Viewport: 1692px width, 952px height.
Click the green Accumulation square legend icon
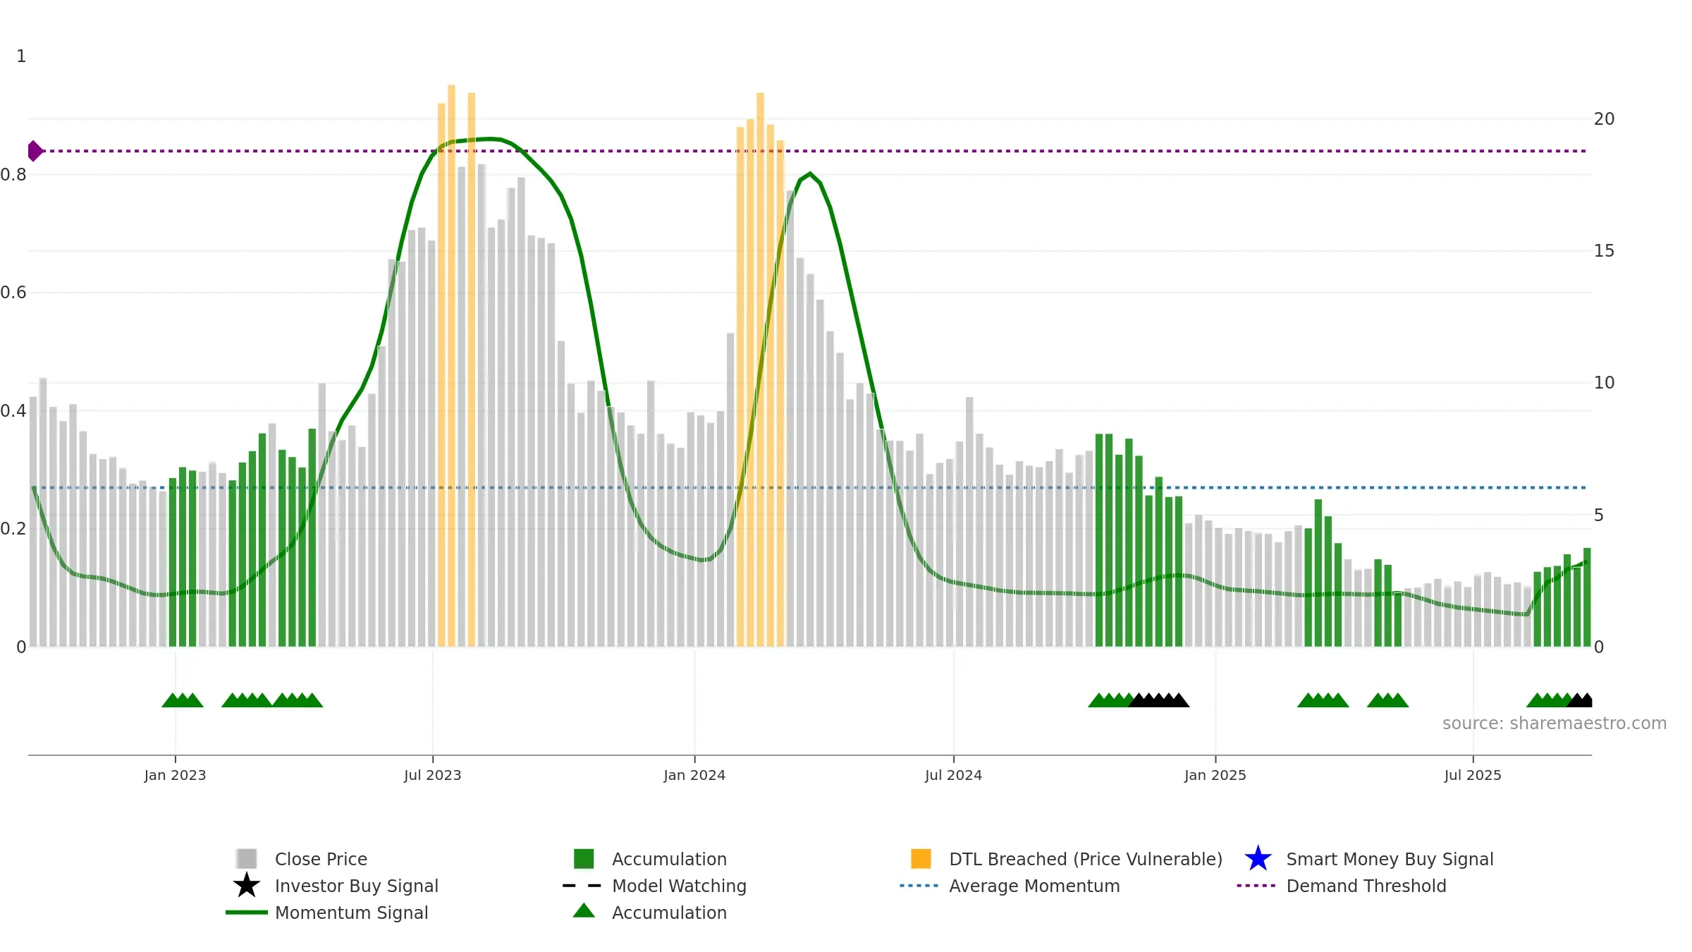[584, 858]
